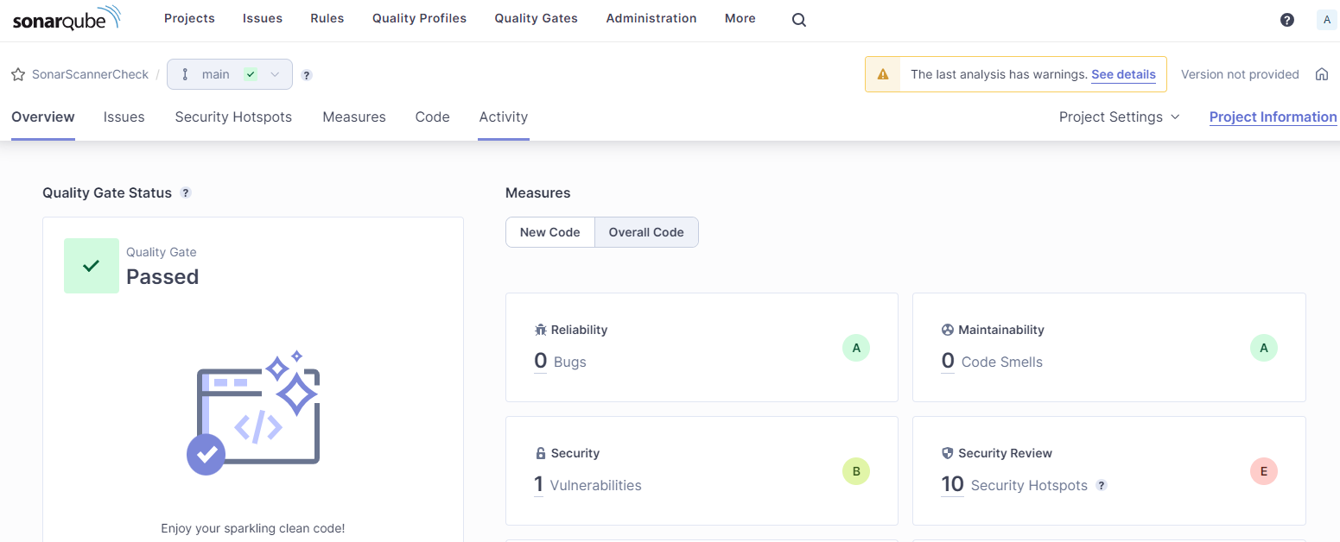Switch to the Security Hotspots tab
The image size is (1340, 542).
[x=233, y=117]
